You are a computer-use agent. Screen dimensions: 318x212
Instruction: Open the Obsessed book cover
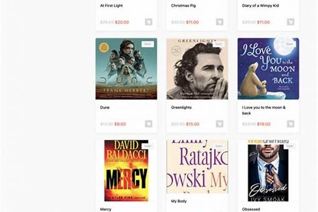[x=268, y=171]
